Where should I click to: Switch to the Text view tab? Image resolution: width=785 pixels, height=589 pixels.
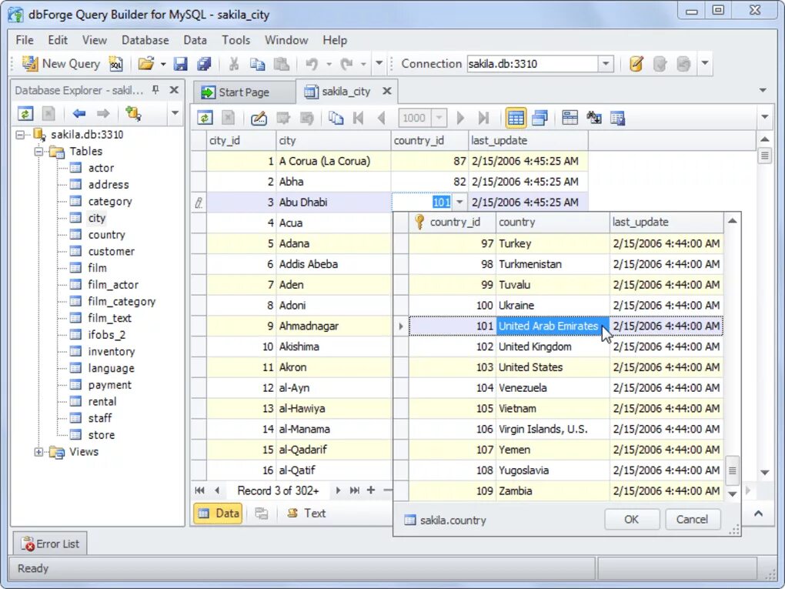coord(306,514)
